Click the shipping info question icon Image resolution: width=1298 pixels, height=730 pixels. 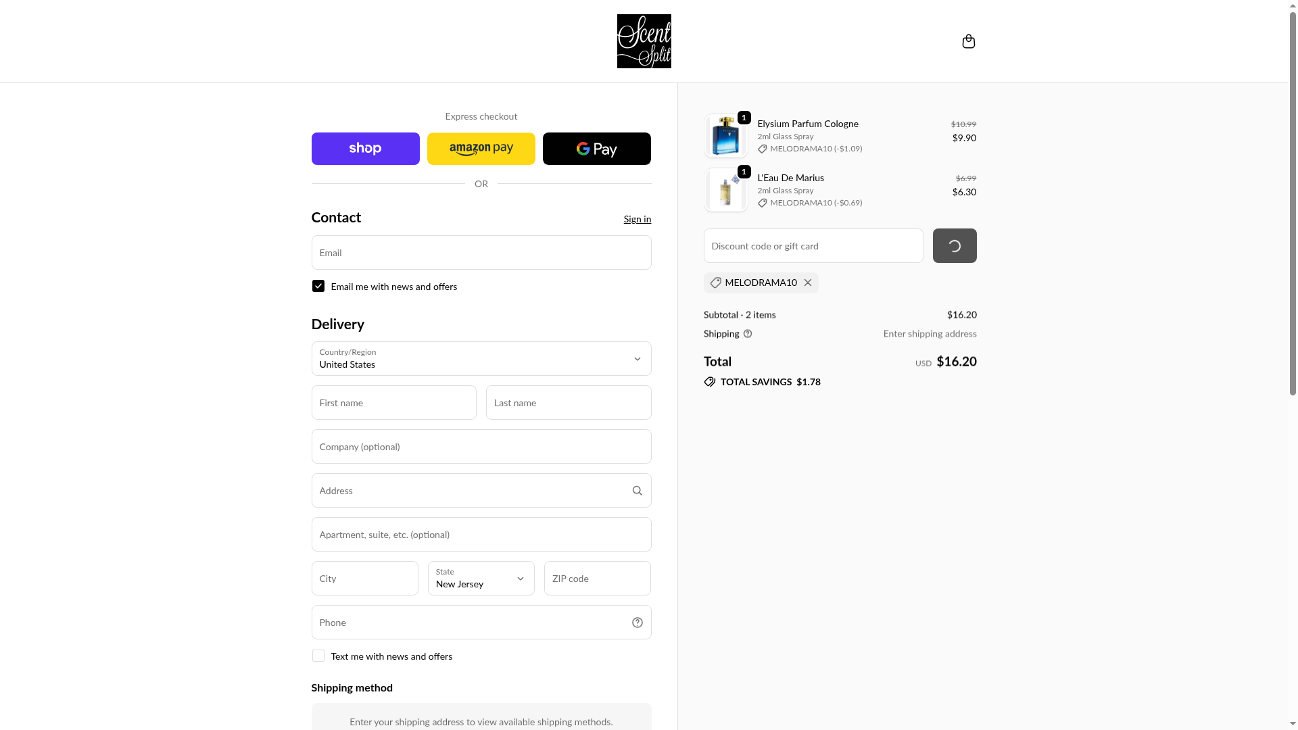pyautogui.click(x=748, y=334)
